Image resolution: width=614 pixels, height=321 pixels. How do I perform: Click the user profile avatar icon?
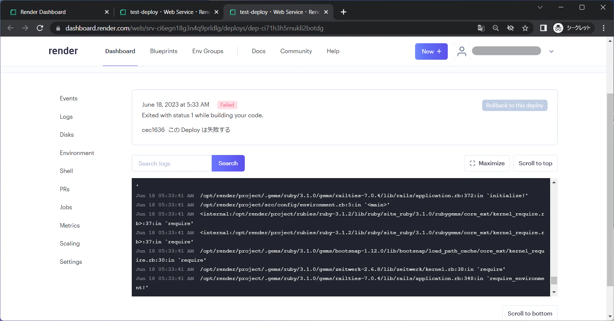[462, 52]
